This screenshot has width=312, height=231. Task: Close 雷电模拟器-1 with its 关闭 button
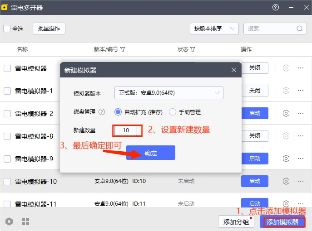pos(255,91)
